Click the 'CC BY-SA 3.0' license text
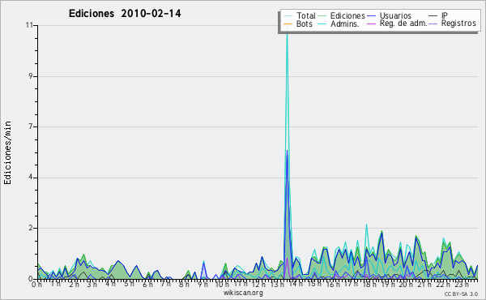The width and height of the screenshot is (486, 300). click(x=461, y=294)
